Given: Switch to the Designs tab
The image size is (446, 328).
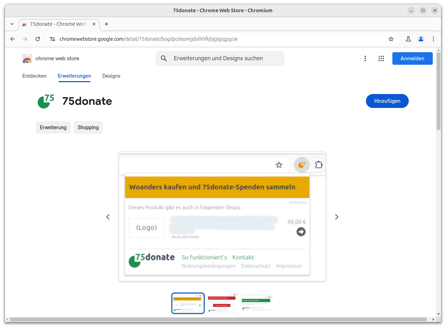Looking at the screenshot, I should pos(111,76).
